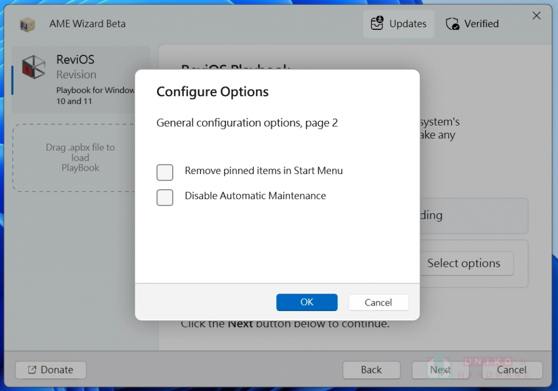Cancel the Configure Options dialog
This screenshot has height=391, width=558.
tap(378, 302)
